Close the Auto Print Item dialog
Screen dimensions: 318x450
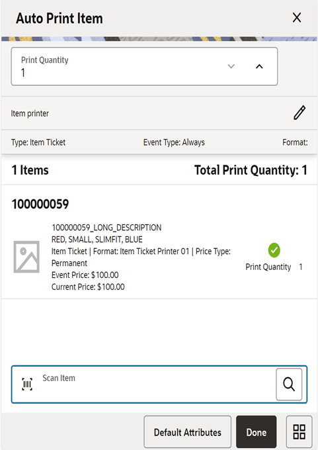pyautogui.click(x=297, y=17)
